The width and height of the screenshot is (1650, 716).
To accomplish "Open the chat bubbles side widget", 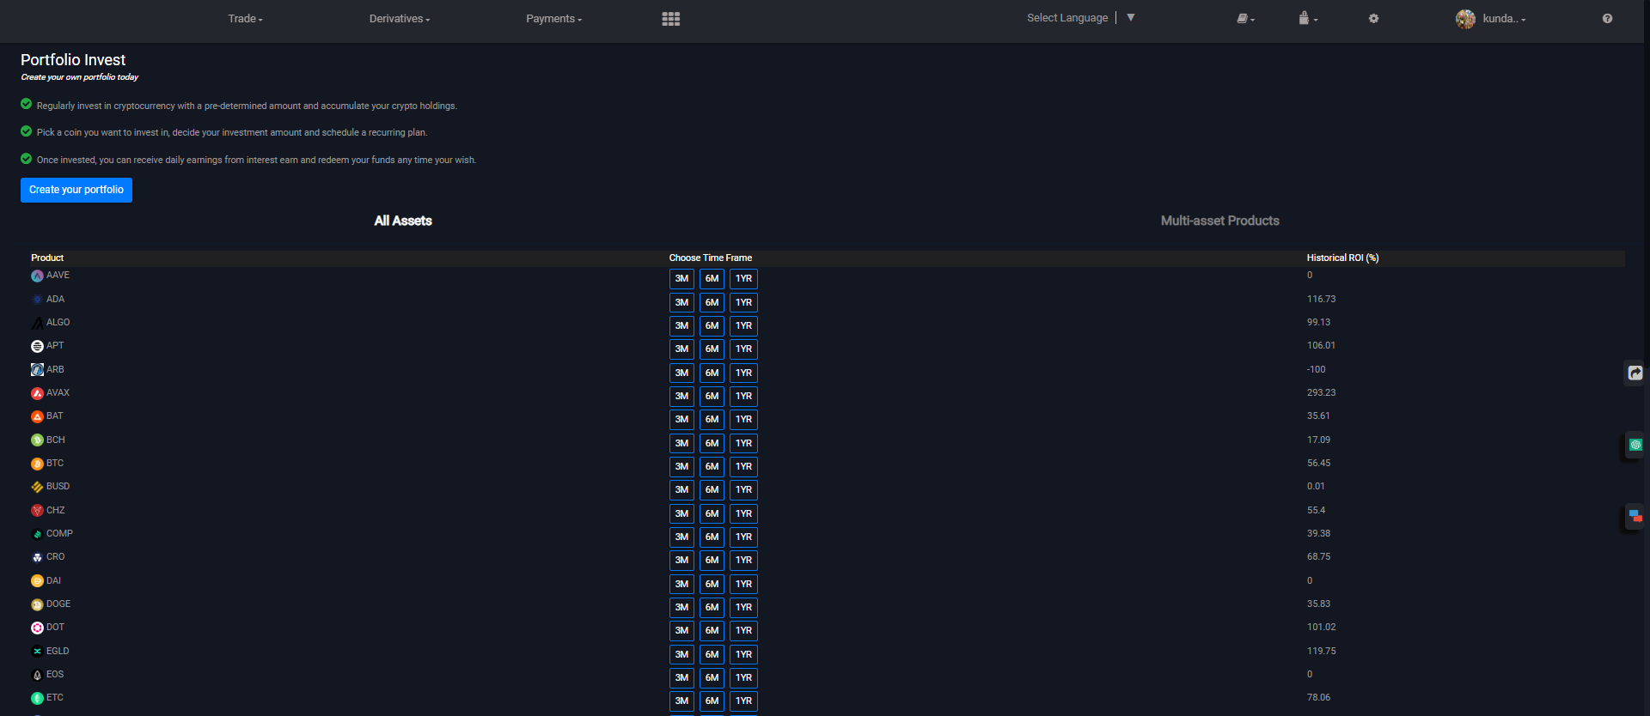I will pos(1635,516).
